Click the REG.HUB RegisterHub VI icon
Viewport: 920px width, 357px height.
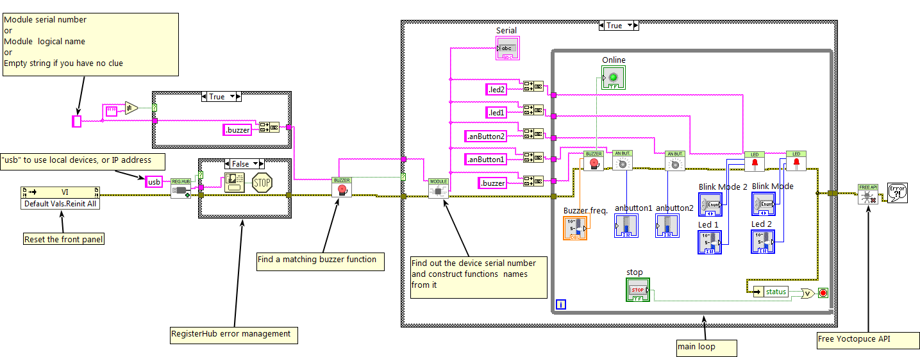coord(180,188)
